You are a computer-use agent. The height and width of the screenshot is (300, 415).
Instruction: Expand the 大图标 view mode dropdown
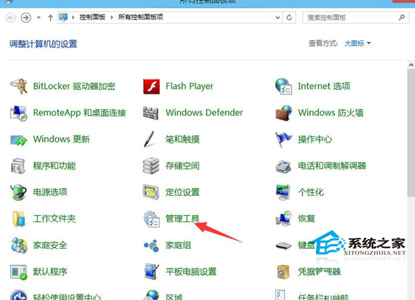358,44
